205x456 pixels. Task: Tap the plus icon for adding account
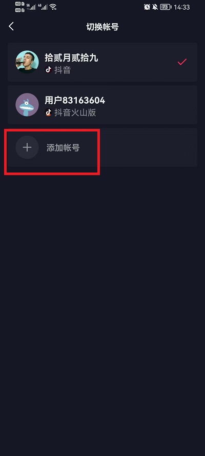[x=27, y=147]
